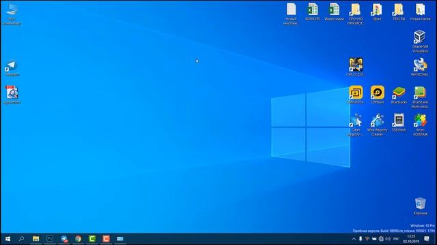
Task: Launch SSDFresh shortcut
Action: click(399, 122)
